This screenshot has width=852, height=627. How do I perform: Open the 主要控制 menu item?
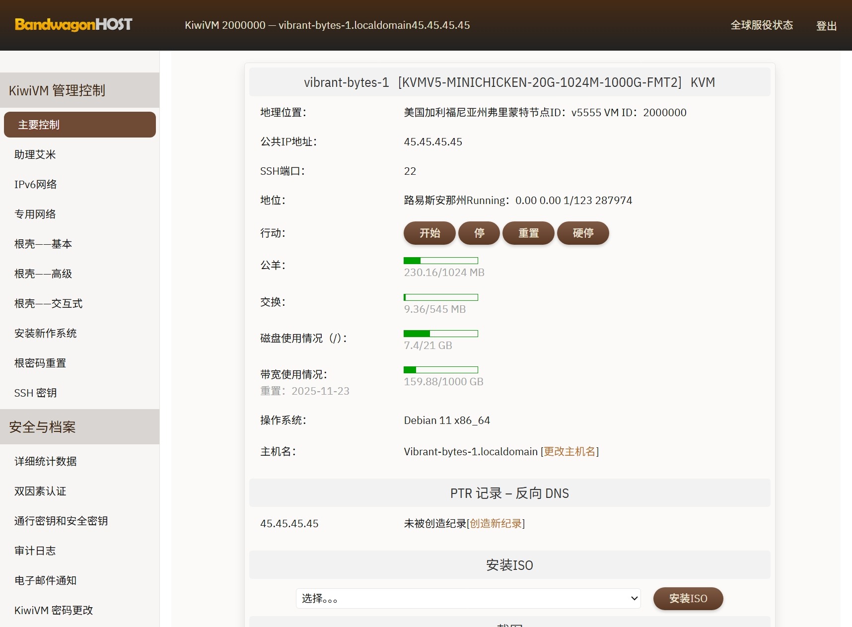(79, 125)
